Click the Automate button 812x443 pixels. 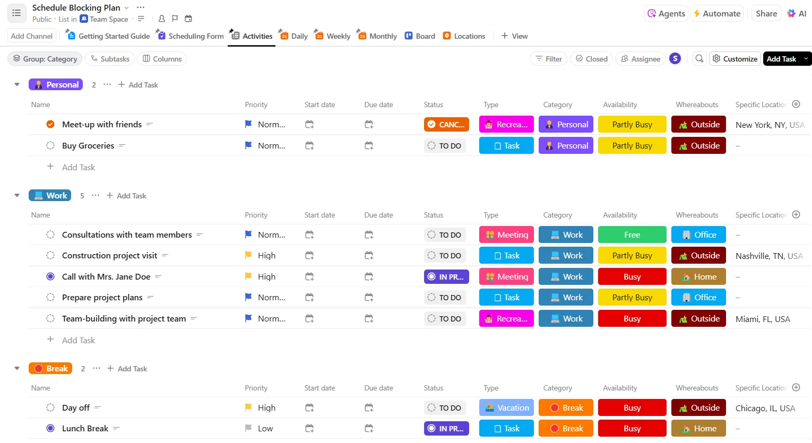pyautogui.click(x=717, y=14)
